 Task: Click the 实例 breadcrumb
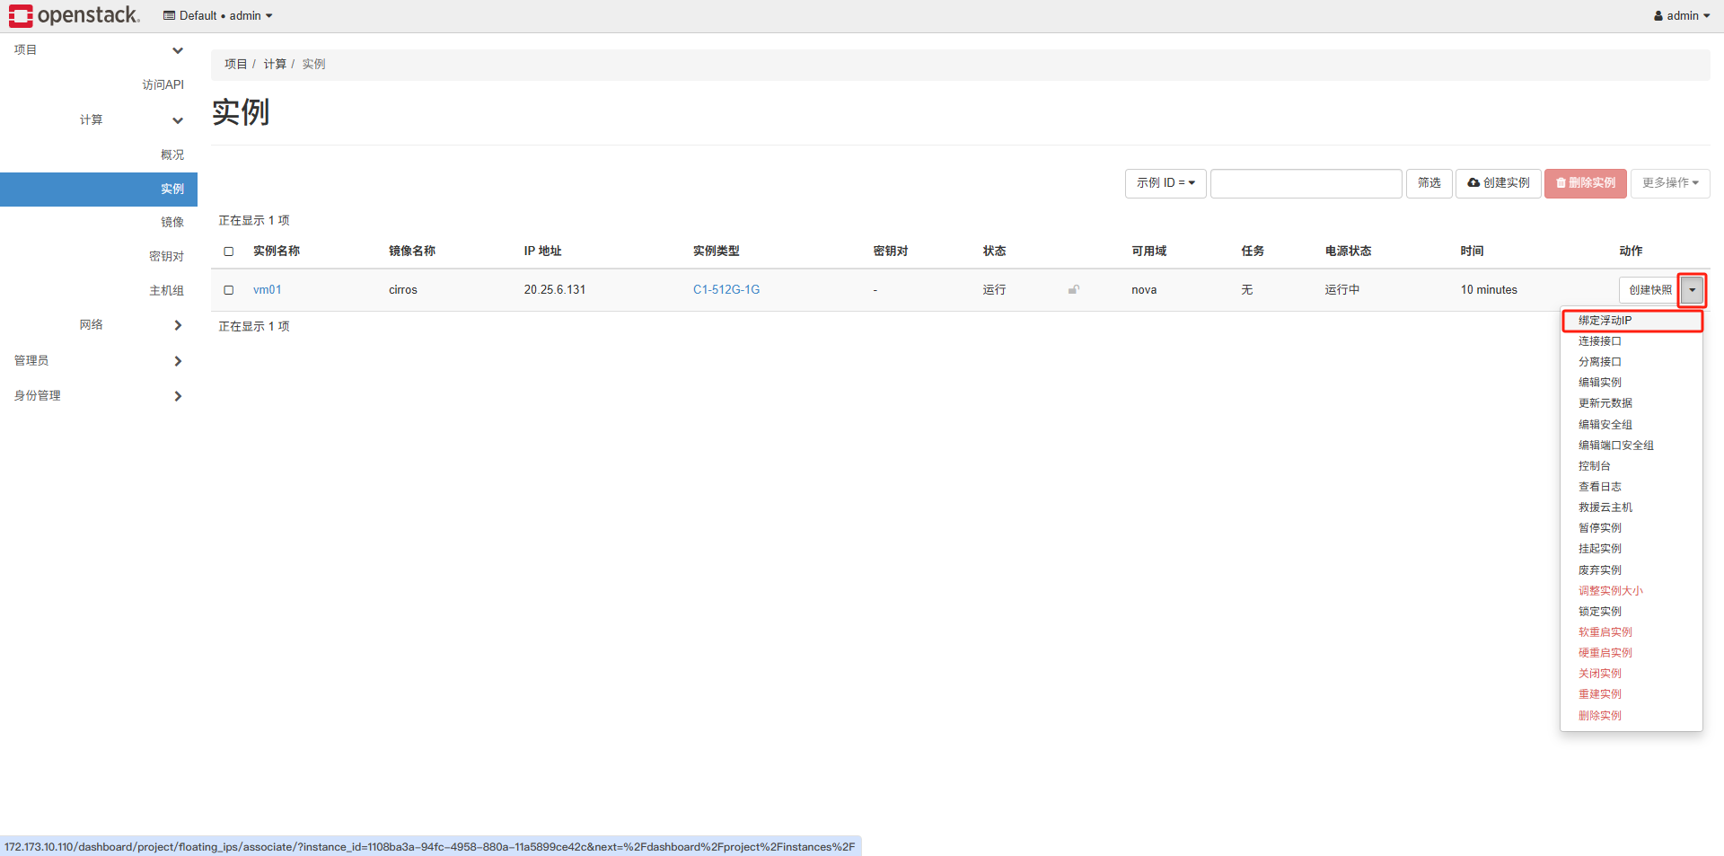[314, 65]
